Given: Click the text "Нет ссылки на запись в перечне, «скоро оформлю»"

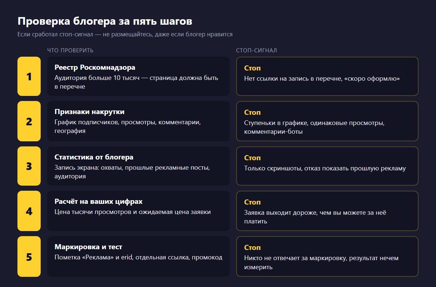Looking at the screenshot, I should click(322, 78).
